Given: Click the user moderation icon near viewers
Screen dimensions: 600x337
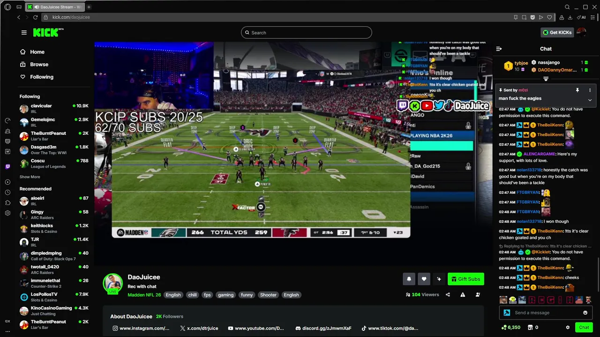Looking at the screenshot, I should click(x=478, y=295).
